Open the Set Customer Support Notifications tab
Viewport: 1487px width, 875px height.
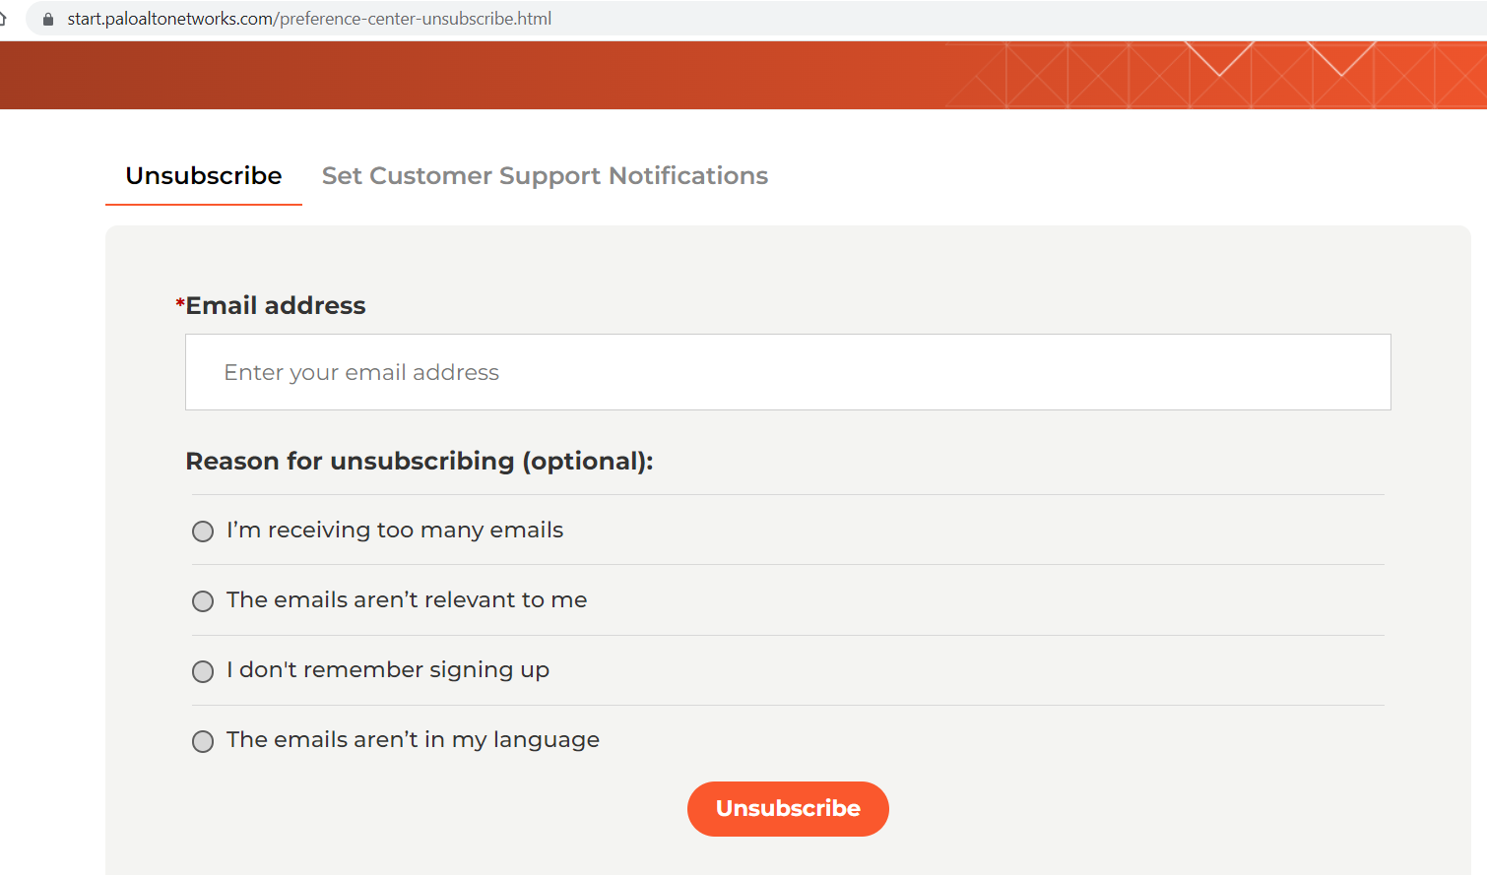tap(545, 176)
